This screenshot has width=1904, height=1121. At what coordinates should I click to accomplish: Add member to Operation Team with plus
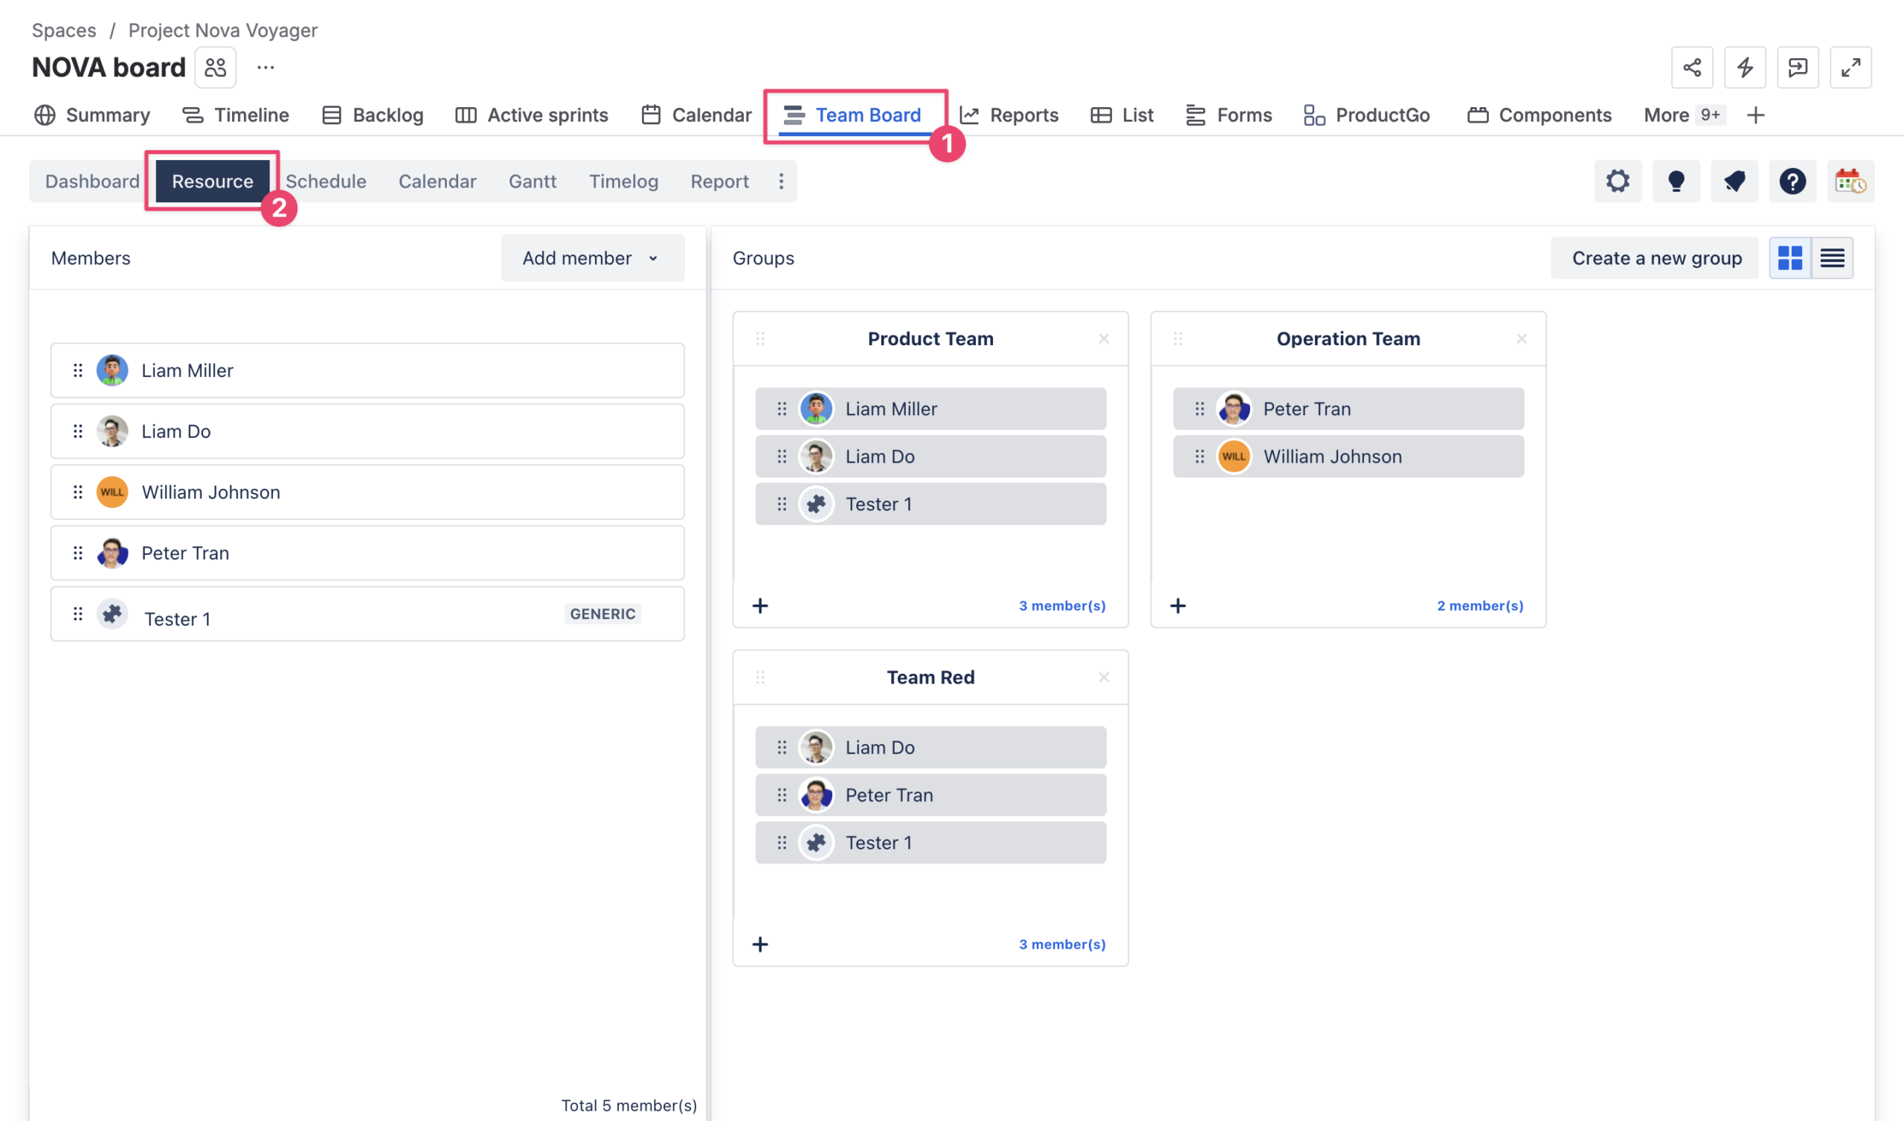(x=1178, y=606)
